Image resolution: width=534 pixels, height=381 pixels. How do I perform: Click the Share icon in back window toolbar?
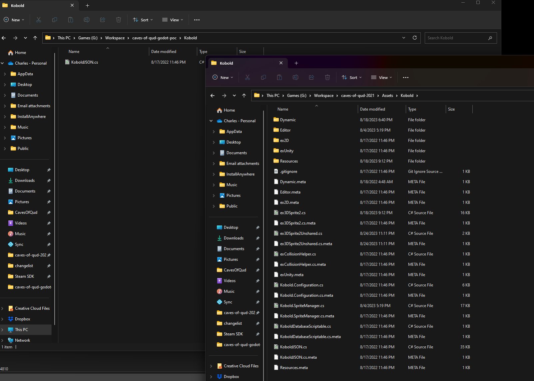103,20
